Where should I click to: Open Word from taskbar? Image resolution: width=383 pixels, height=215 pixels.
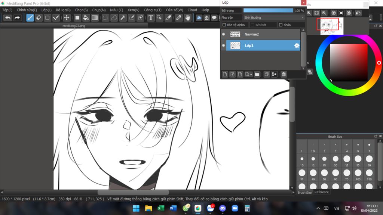click(173, 208)
